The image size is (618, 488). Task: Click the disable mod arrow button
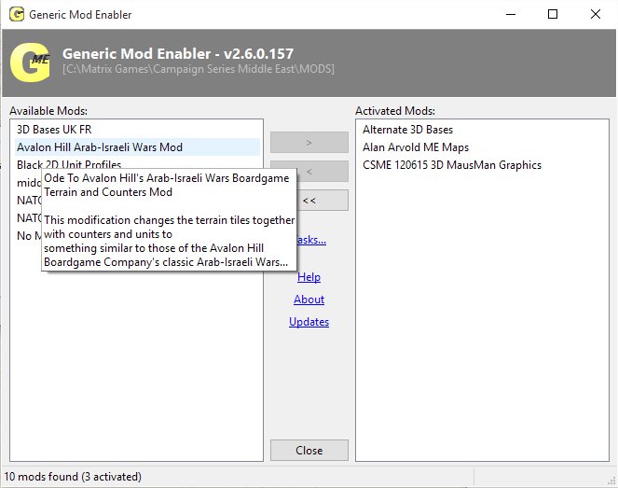[x=322, y=171]
